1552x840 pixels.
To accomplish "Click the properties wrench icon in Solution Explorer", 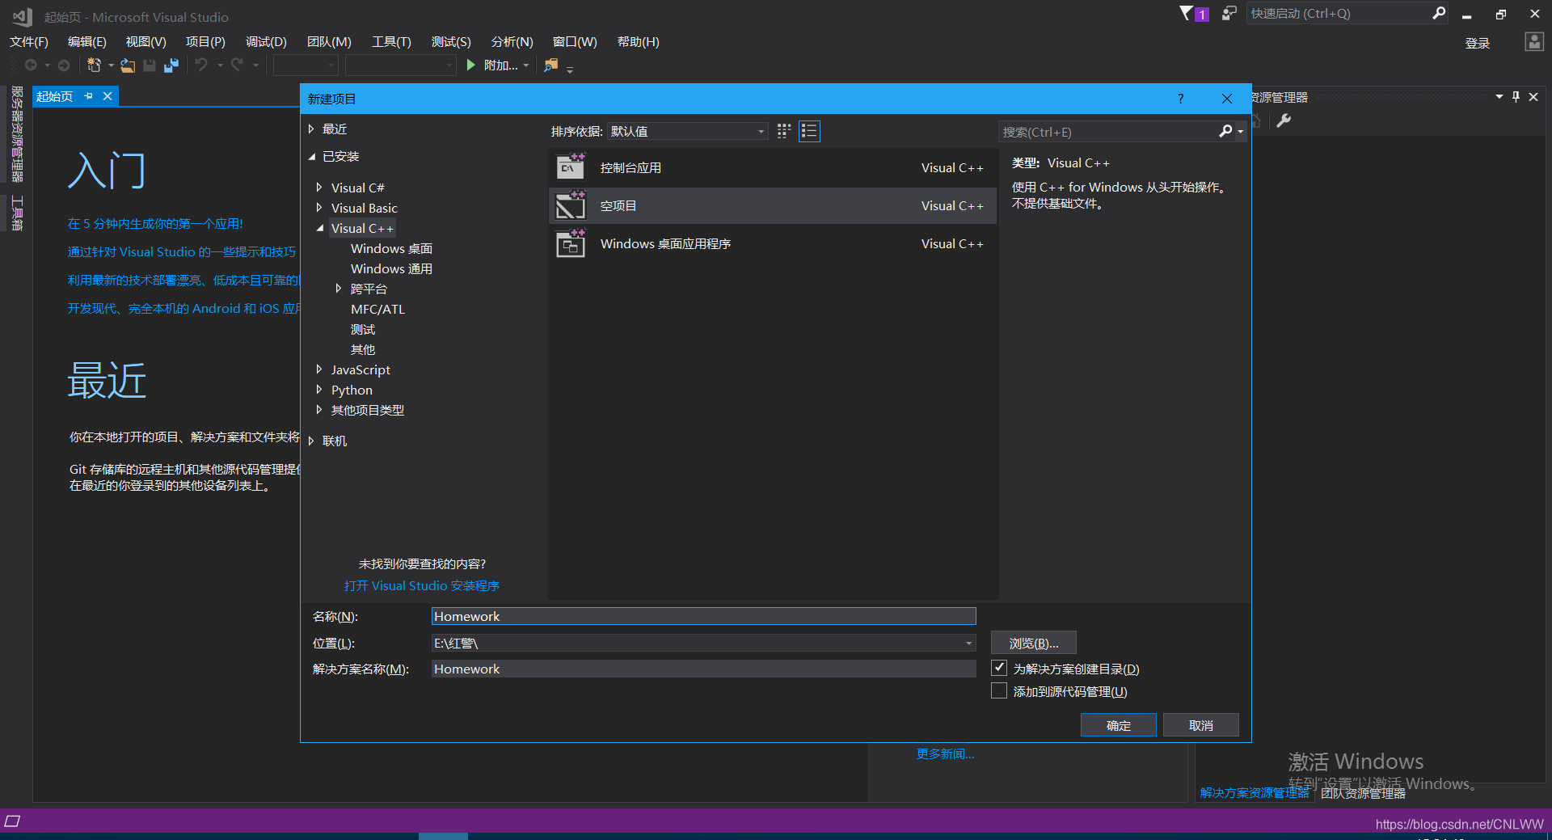I will [x=1284, y=121].
